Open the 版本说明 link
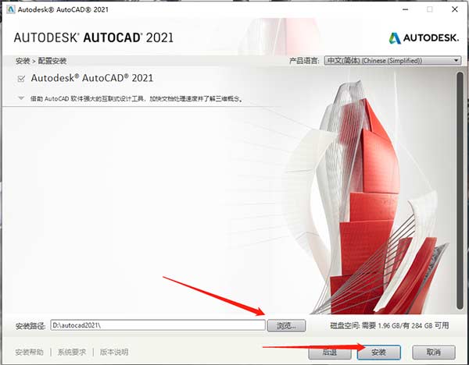Screen dimensions: 469x365 coord(114,353)
